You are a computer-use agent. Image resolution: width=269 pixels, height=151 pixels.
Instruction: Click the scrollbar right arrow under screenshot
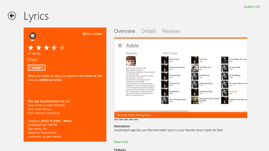tap(245, 111)
